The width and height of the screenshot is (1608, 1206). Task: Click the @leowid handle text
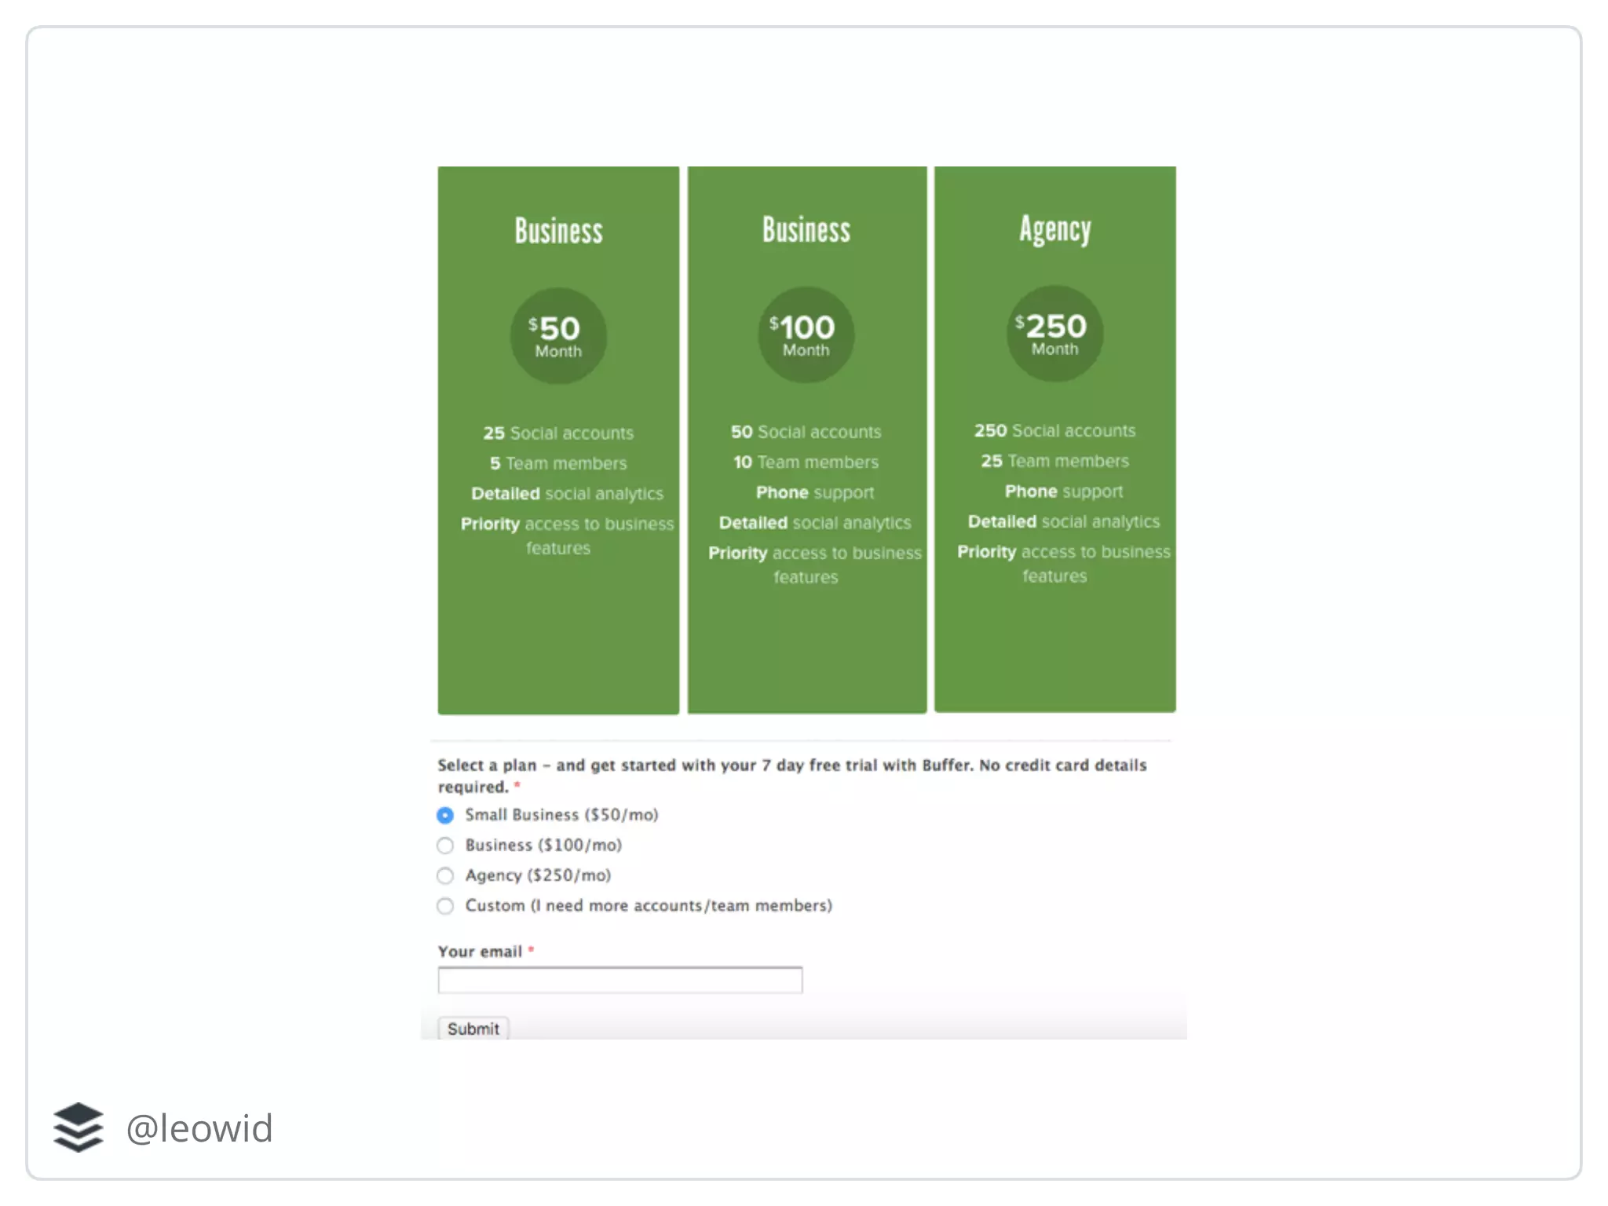(199, 1128)
